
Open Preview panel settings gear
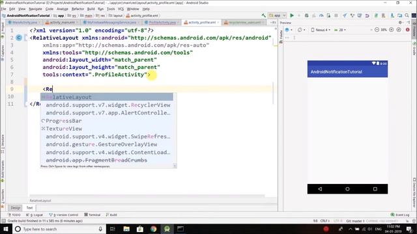[x=400, y=23]
